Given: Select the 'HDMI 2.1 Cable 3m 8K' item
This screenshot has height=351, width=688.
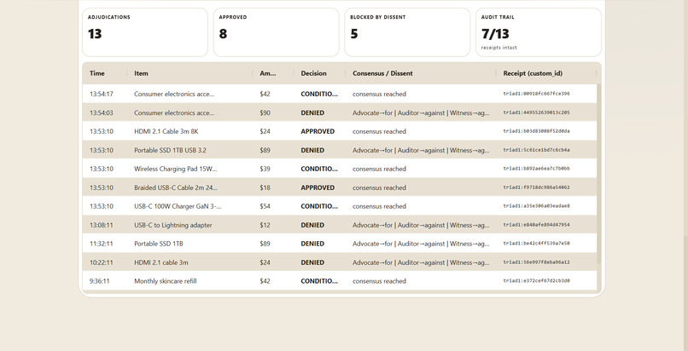Looking at the screenshot, I should coord(166,131).
